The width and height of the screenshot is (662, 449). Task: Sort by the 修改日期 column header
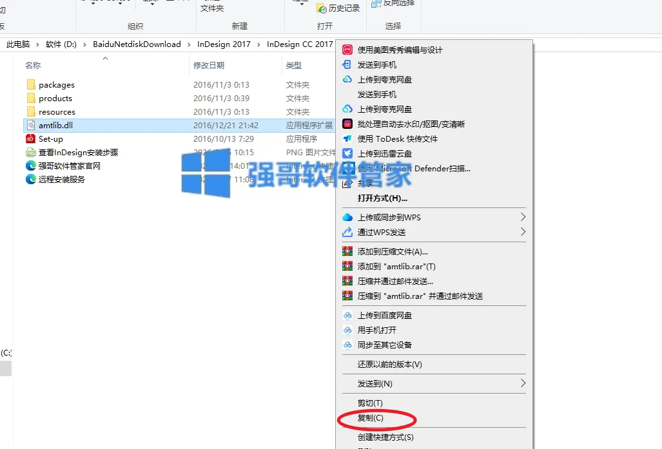[209, 66]
